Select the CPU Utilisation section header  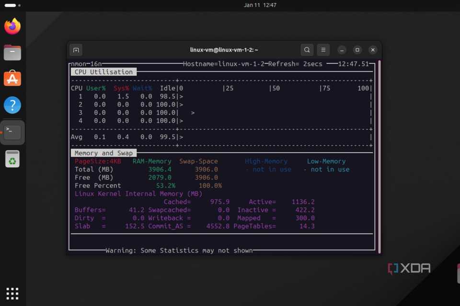(x=103, y=71)
